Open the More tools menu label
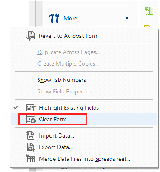The width and height of the screenshot is (160, 172). [71, 18]
